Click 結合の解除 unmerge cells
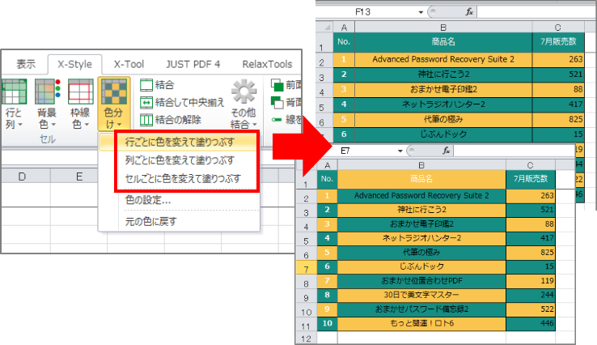The height and width of the screenshot is (345, 597). 170,120
